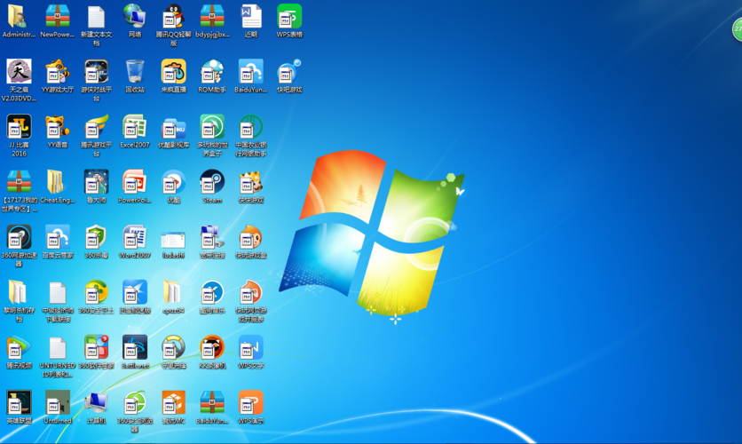This screenshot has height=444, width=742.
Task: Launch 多玩我的世界盒子 shortcut
Action: point(212,126)
